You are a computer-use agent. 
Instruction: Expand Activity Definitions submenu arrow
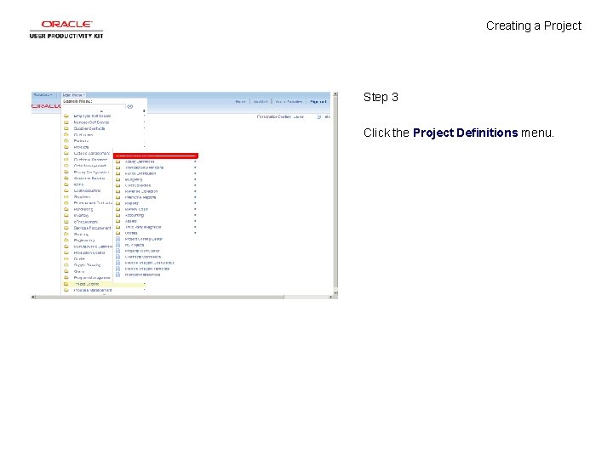[195, 161]
